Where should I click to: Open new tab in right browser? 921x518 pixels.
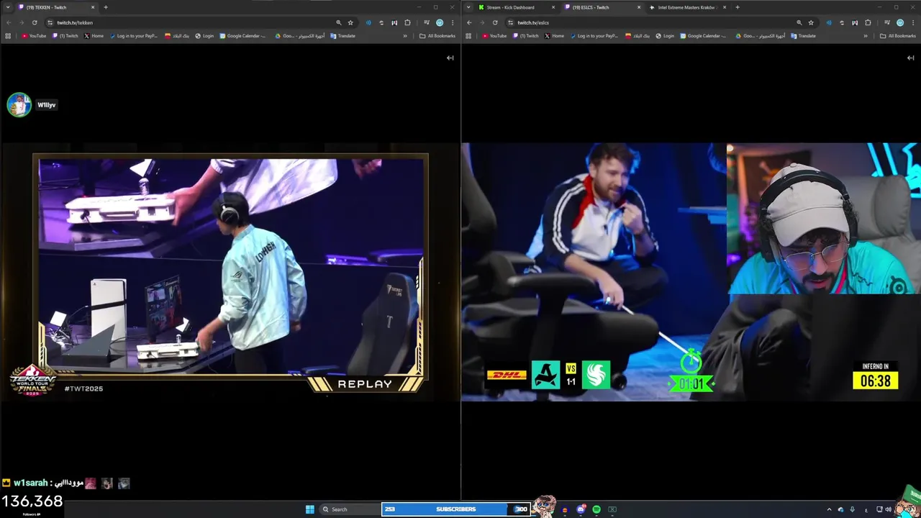[738, 7]
